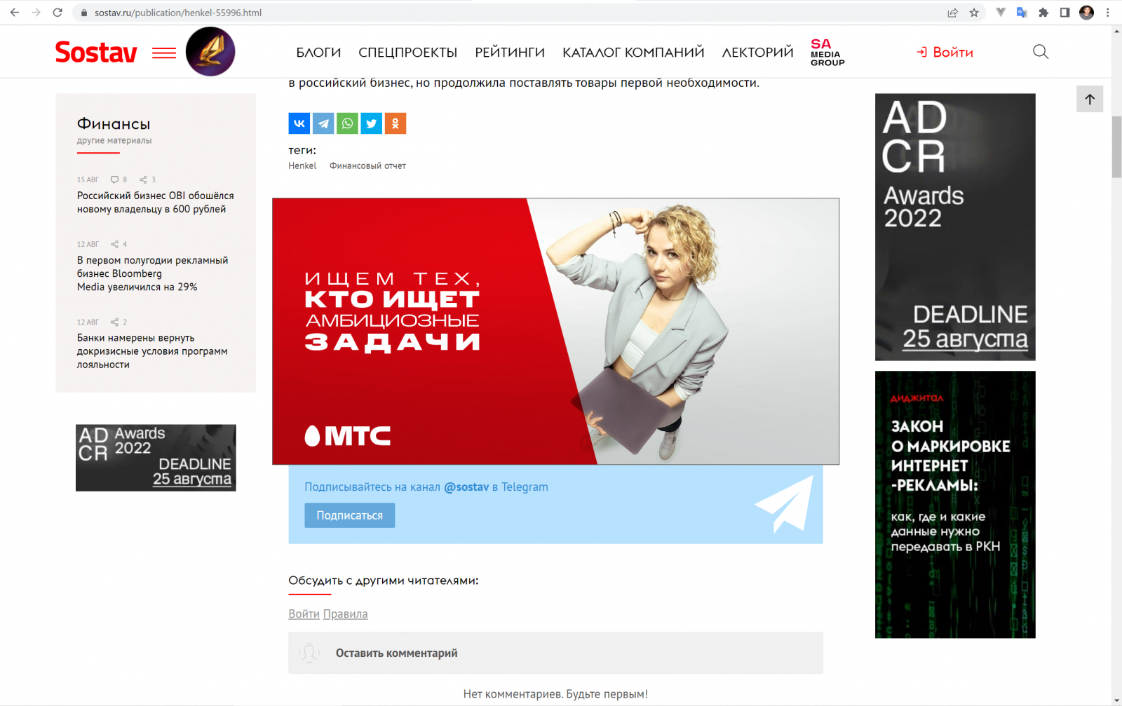Share the article on WhatsApp
Screen dimensions: 1122x706
[x=347, y=123]
